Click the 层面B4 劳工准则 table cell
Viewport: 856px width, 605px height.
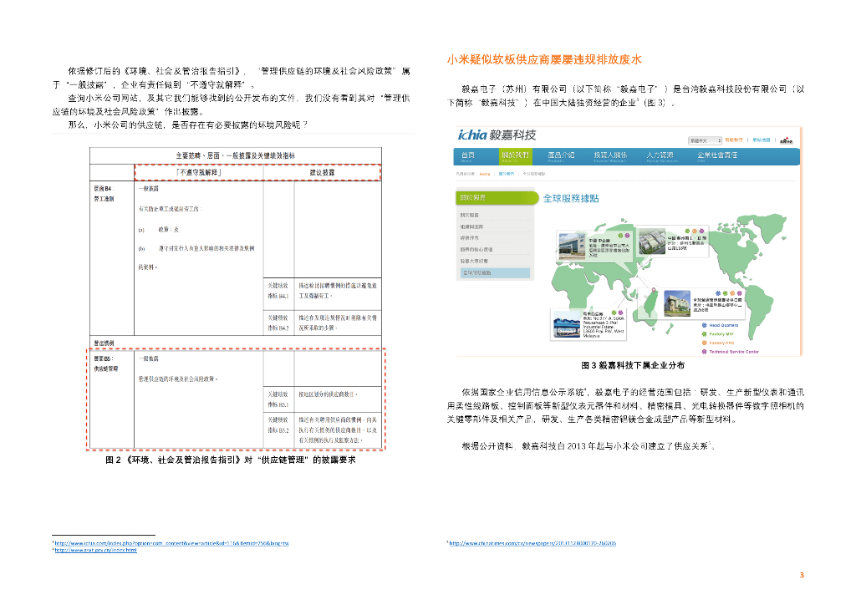112,257
